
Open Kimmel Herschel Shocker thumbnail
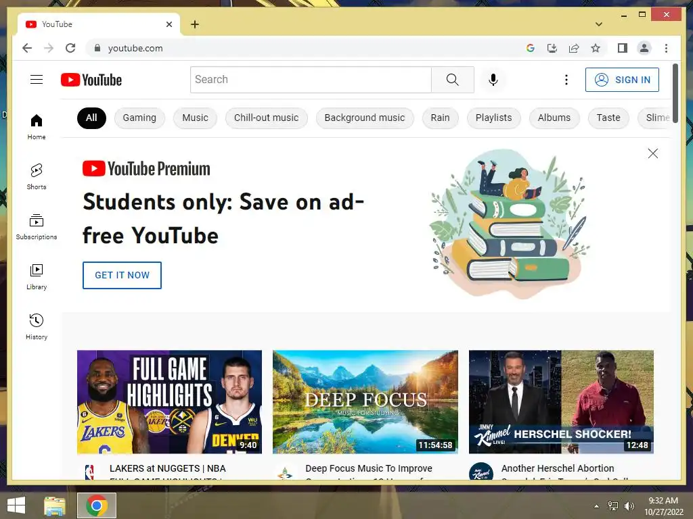click(561, 402)
